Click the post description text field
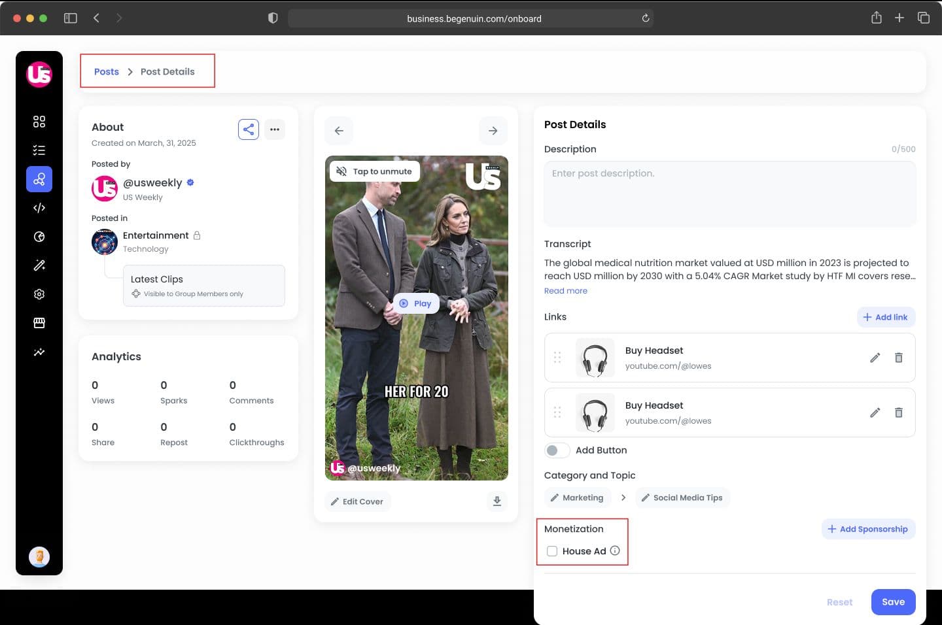This screenshot has height=625, width=942. point(730,194)
